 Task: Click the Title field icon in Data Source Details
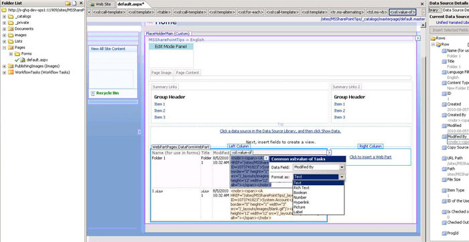click(x=444, y=62)
